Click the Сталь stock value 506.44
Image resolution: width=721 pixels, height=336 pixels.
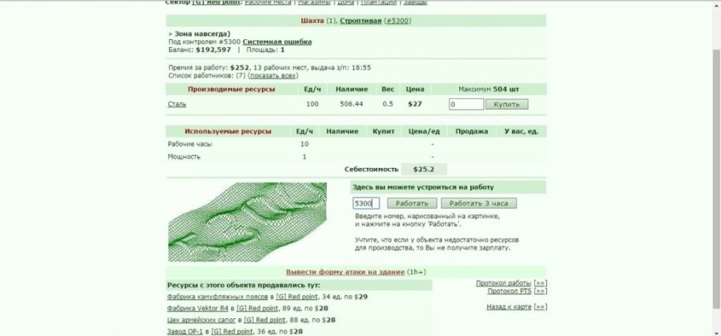click(x=352, y=104)
